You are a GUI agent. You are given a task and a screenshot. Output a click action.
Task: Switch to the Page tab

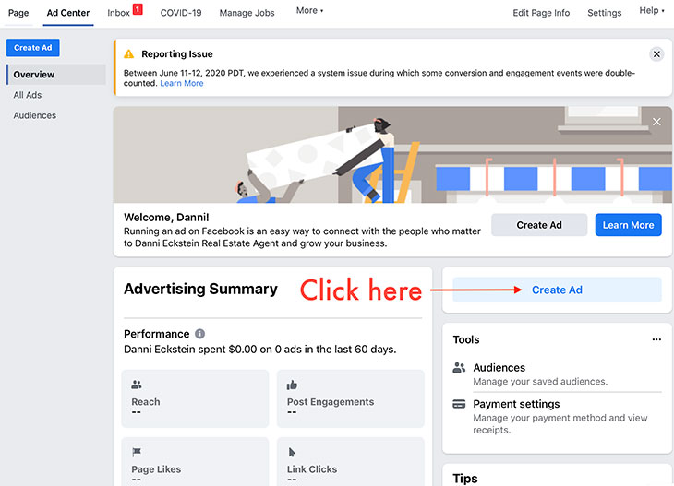point(18,13)
